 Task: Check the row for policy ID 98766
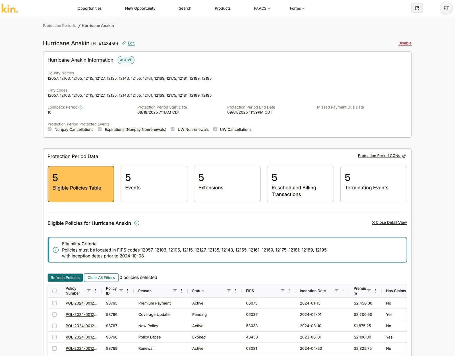pos(54,315)
